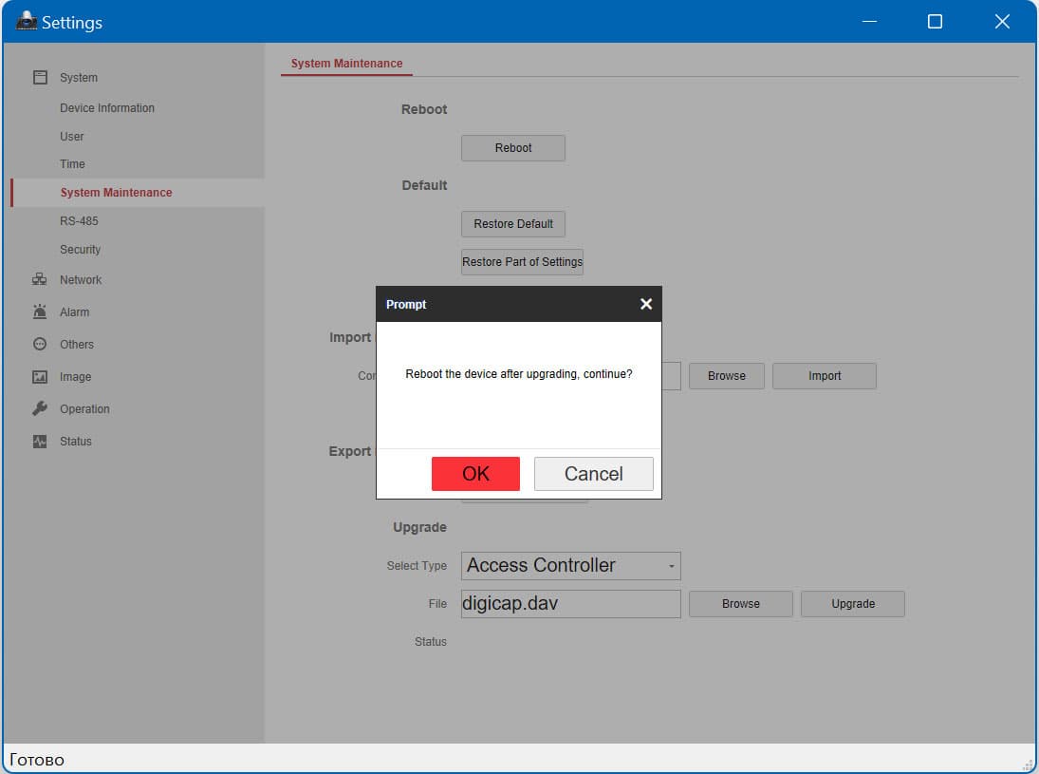
Task: Click the System section icon in sidebar
Action: tap(40, 78)
